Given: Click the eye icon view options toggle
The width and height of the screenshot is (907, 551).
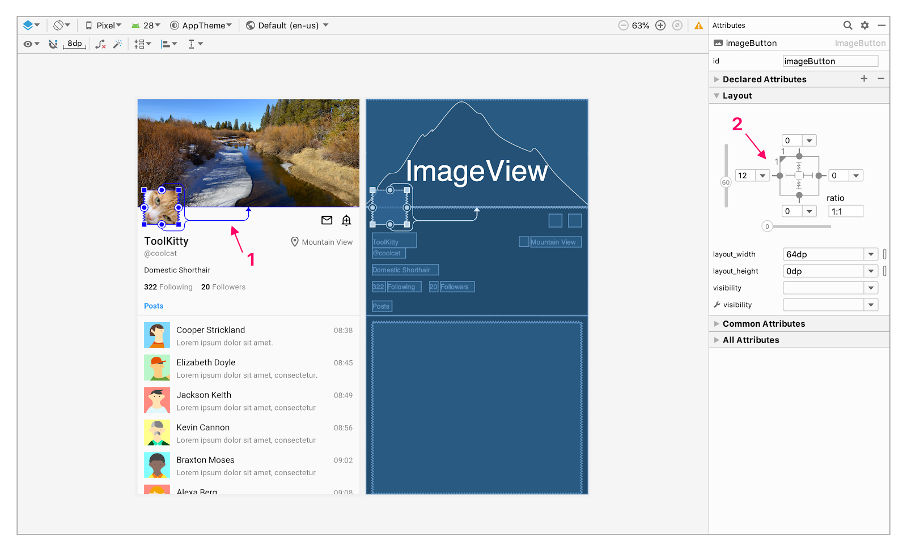Looking at the screenshot, I should click(x=27, y=44).
